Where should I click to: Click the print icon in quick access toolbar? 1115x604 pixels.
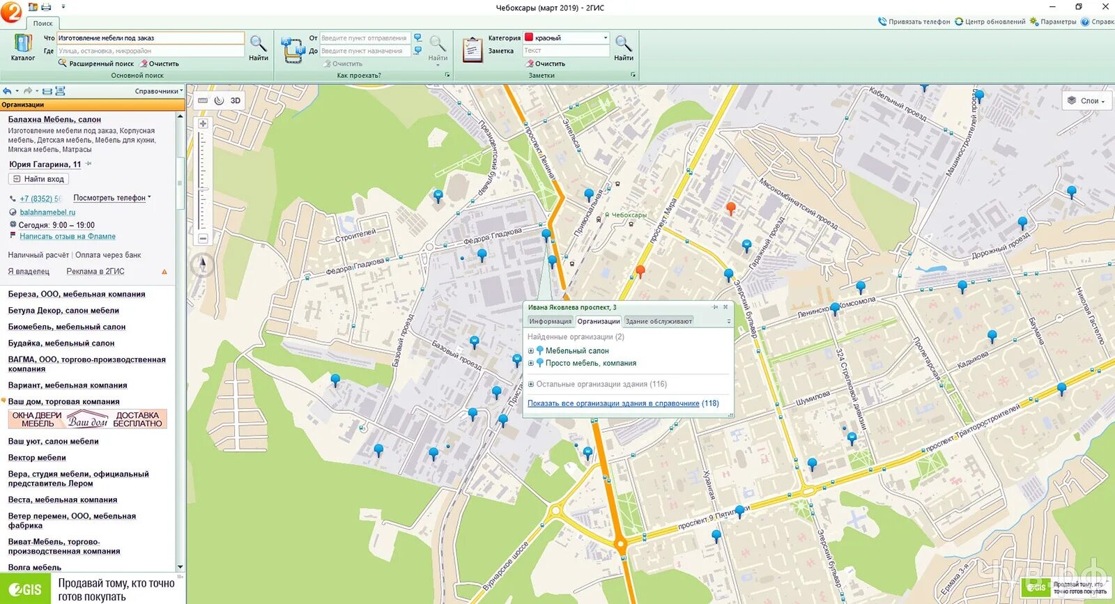click(46, 7)
